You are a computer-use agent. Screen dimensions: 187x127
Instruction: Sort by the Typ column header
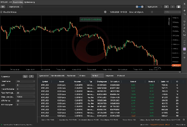(x=91, y=82)
